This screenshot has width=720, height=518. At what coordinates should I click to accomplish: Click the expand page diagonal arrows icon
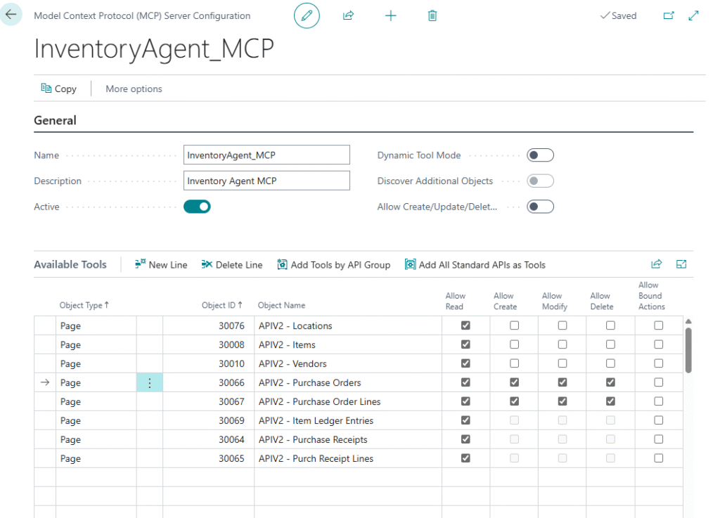click(x=694, y=15)
